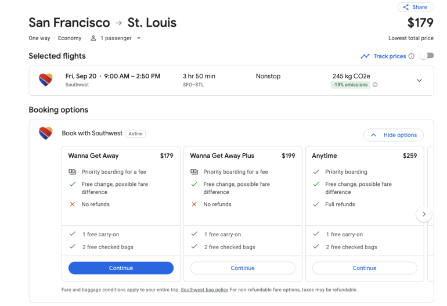Viewport: 447px width, 306px height.
Task: Click the priority boarding fee icon in Wanna Get Away
Action: (x=73, y=172)
